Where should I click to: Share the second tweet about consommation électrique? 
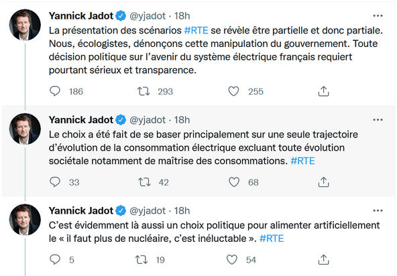(323, 182)
